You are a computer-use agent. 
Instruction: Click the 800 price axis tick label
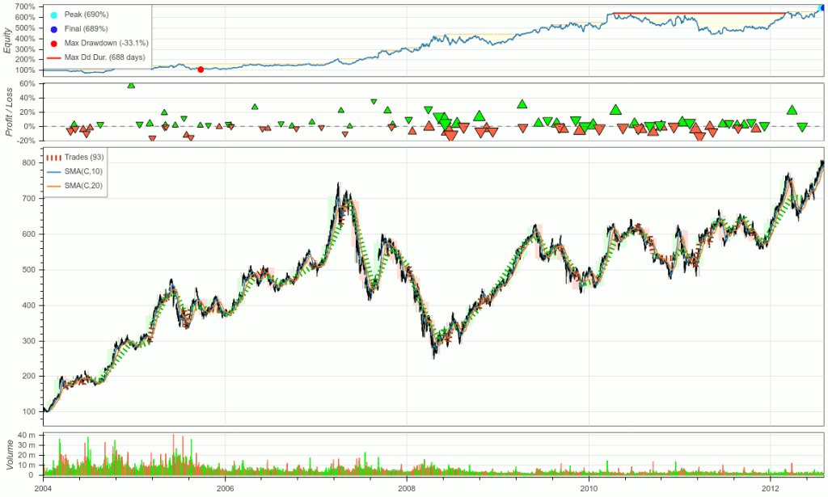point(31,163)
